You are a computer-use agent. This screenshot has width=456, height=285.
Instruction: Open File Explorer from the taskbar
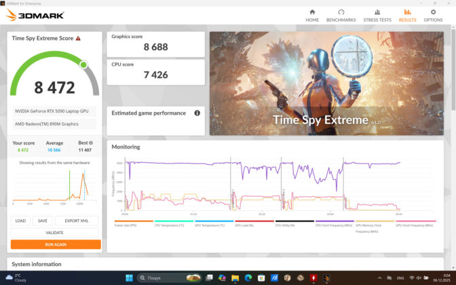point(235,278)
